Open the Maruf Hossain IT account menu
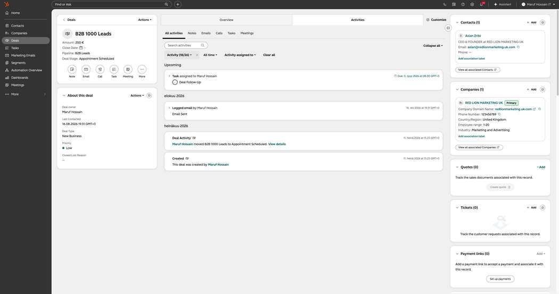 (x=538, y=4)
